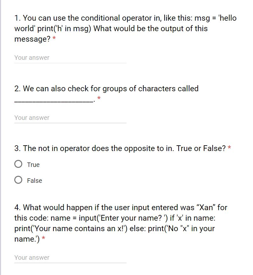Click the False option label text

point(35,181)
